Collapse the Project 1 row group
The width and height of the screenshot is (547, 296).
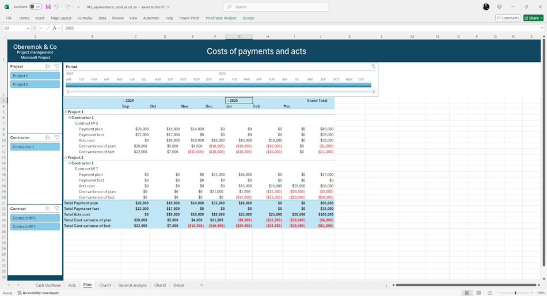(66, 112)
